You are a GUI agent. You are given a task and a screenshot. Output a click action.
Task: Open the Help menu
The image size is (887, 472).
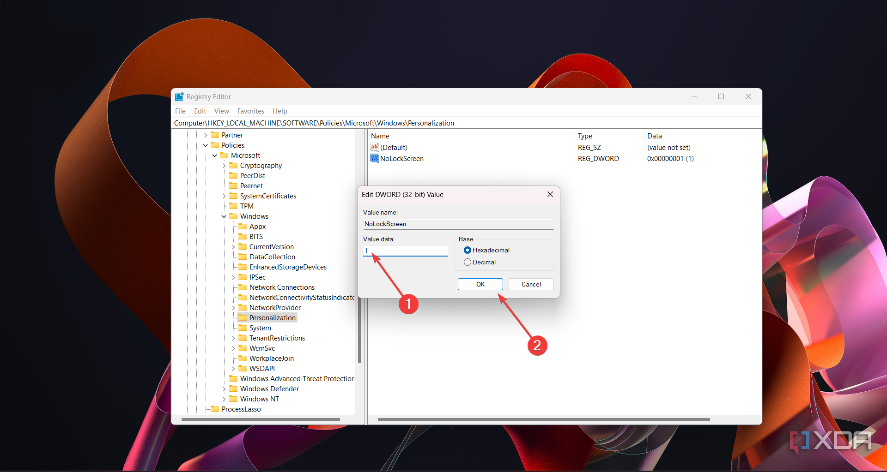click(280, 111)
